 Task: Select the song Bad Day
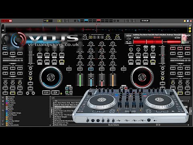pyautogui.click(x=58, y=119)
